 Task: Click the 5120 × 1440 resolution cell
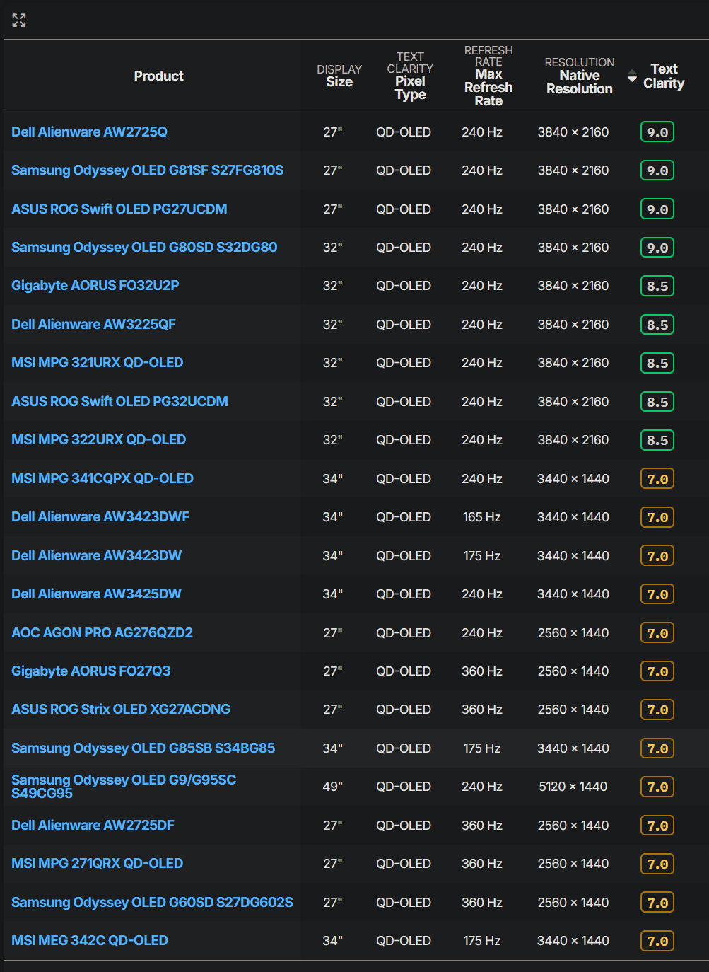pyautogui.click(x=573, y=787)
